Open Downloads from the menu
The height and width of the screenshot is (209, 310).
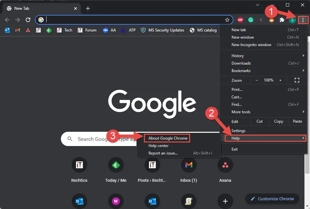click(x=264, y=63)
